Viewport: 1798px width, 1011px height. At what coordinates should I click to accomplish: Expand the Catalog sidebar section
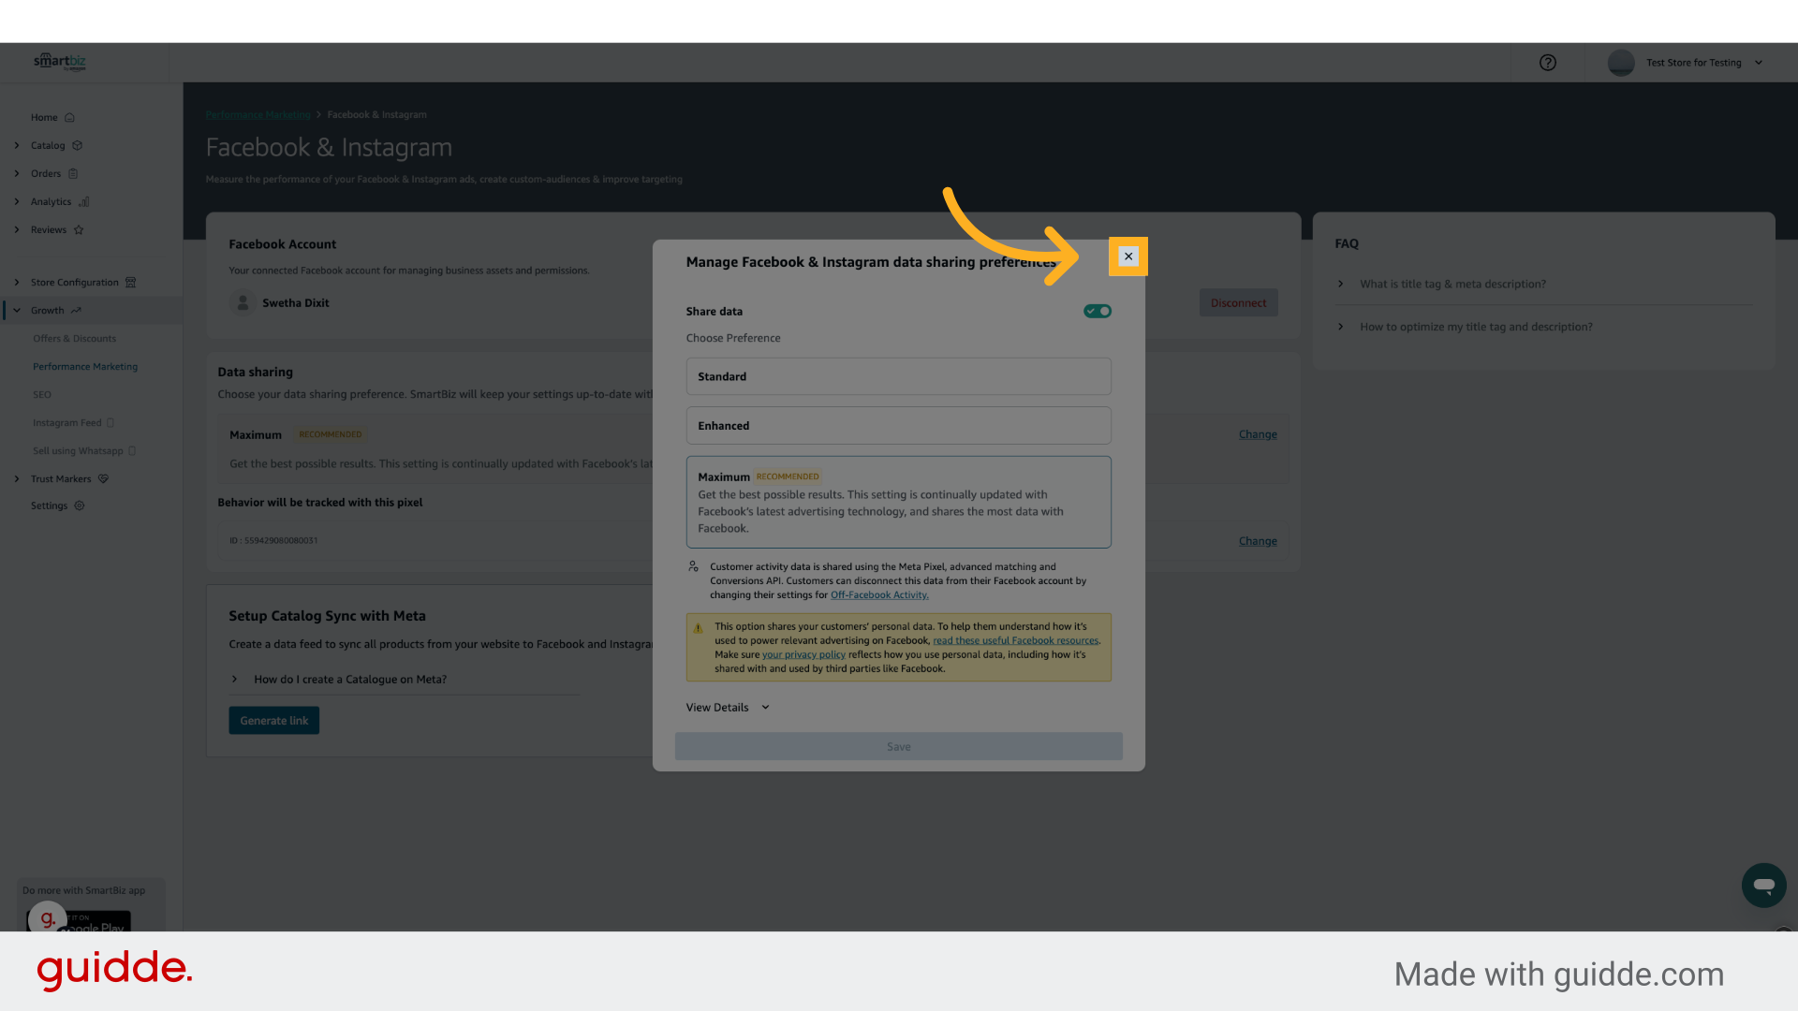coord(17,146)
